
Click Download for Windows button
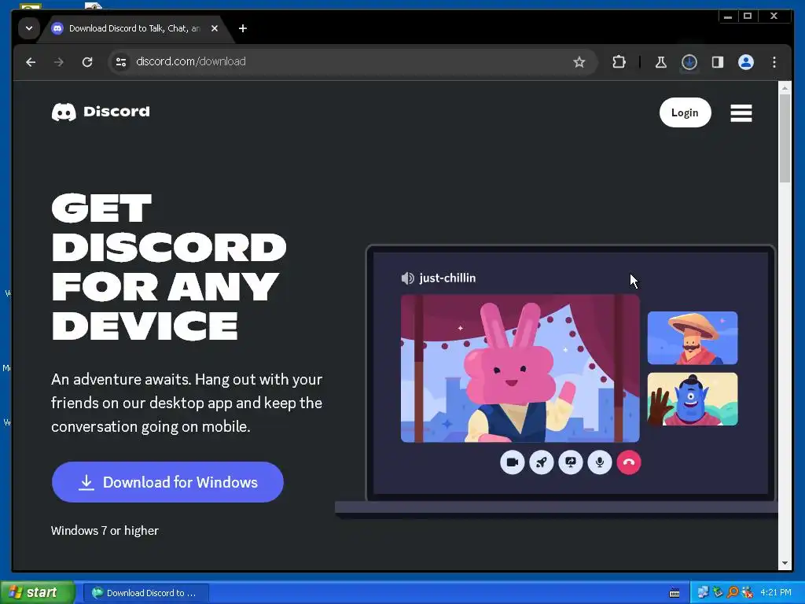[x=167, y=482]
